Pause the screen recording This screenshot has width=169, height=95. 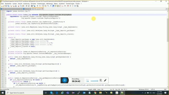[x=64, y=80]
